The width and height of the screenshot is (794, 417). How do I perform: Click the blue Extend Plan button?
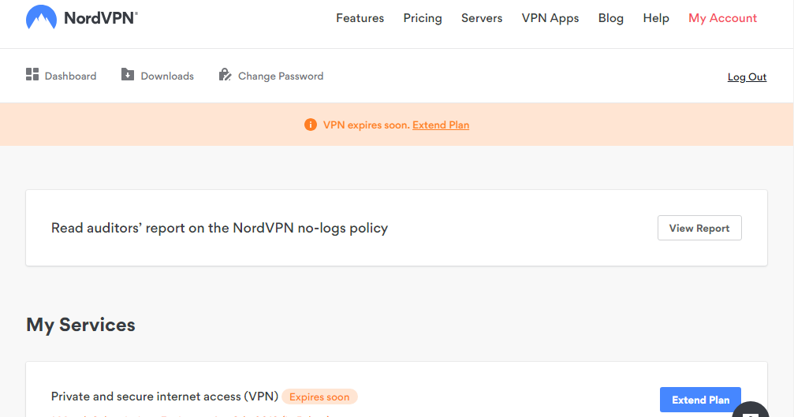click(700, 400)
